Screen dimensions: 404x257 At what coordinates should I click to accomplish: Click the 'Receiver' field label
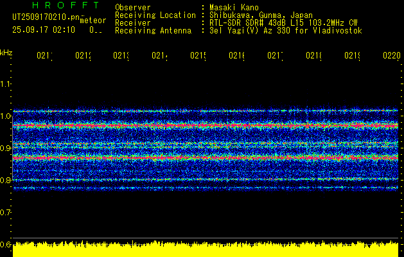coord(133,22)
